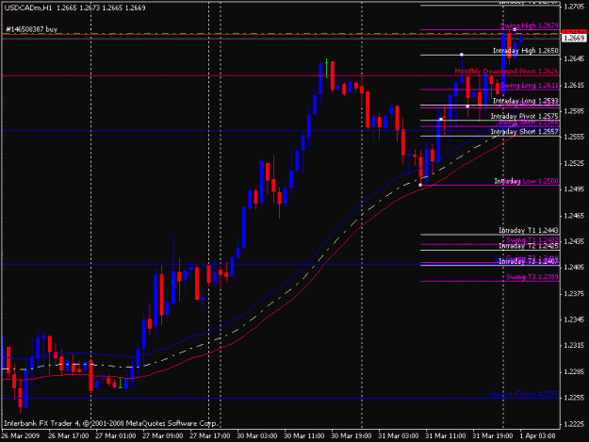Click the 30 Mar 03:00 time axis label
Screen dimensions: 589x442
click(257, 436)
